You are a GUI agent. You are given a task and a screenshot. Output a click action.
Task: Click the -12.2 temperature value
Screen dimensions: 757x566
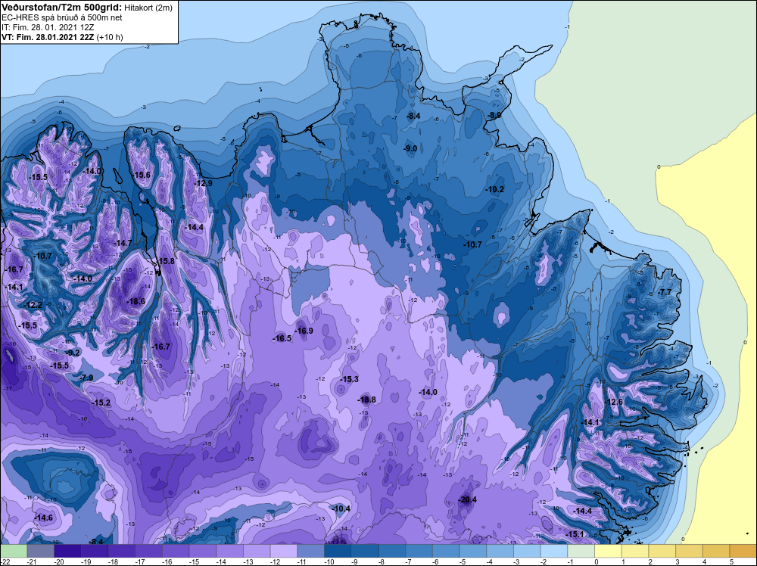pos(33,304)
